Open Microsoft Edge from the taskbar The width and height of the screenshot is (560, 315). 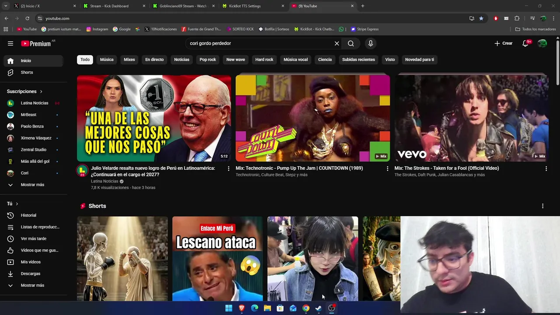click(255, 308)
